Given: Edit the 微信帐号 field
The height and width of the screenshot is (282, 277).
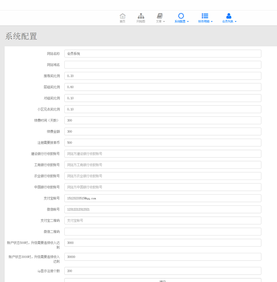Looking at the screenshot, I should coord(163,209).
